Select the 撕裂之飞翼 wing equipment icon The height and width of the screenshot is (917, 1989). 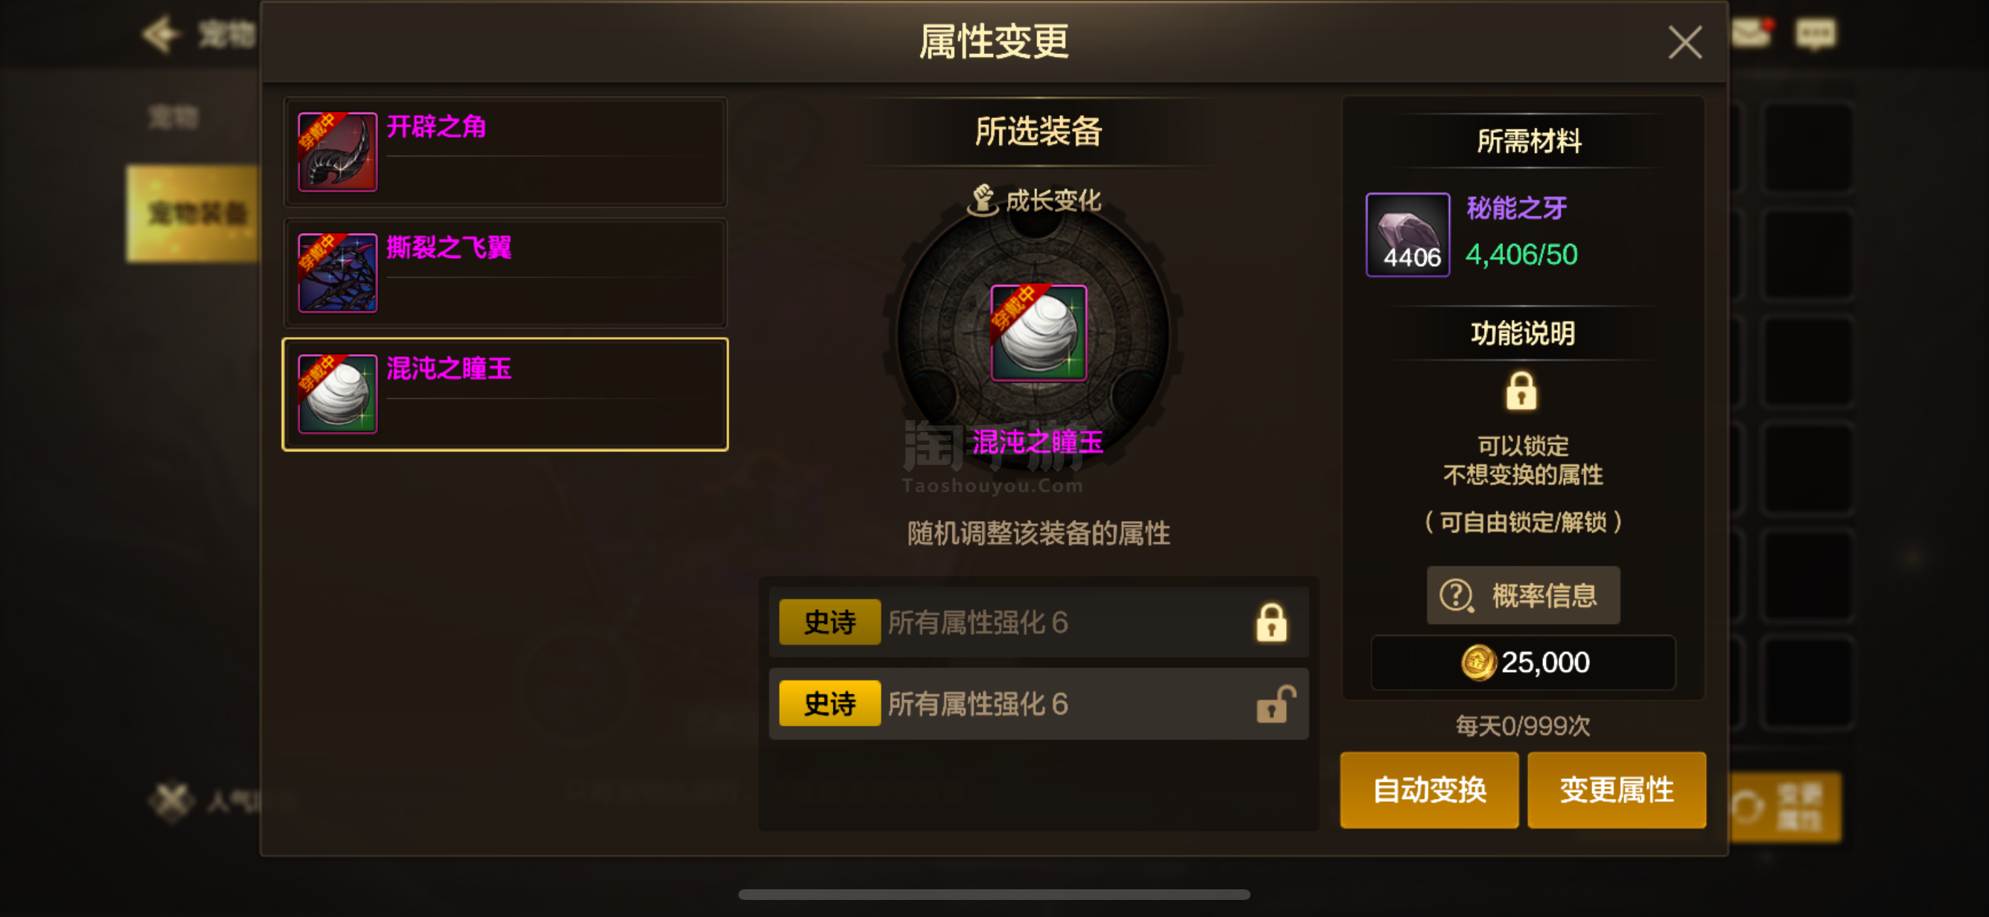[x=337, y=273]
